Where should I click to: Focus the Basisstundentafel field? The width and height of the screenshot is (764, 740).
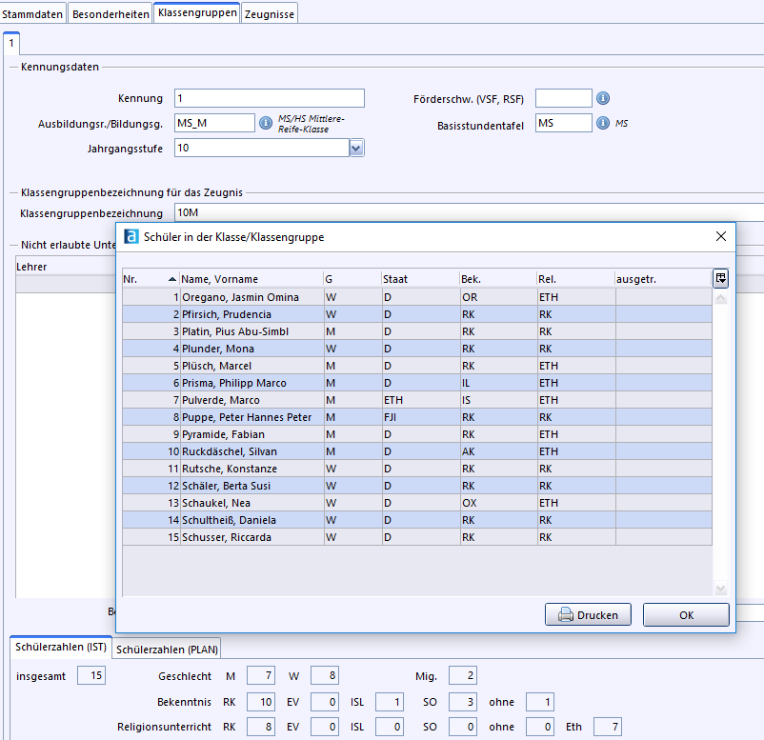coord(564,123)
